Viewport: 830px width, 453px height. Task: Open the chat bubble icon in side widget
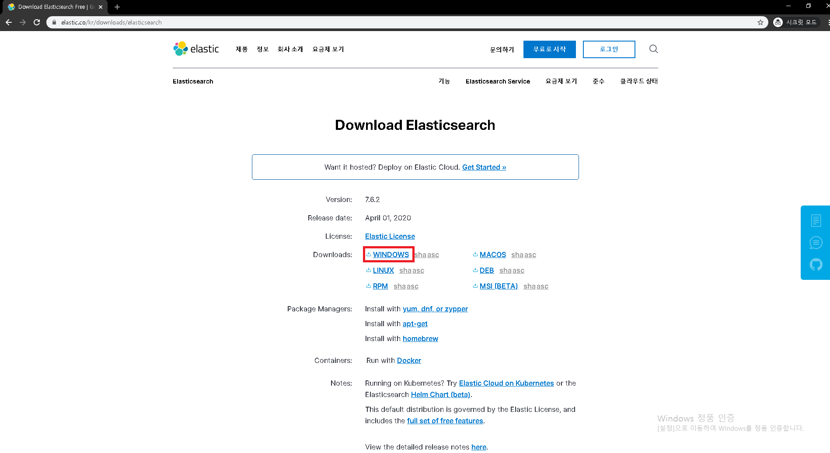(x=816, y=243)
